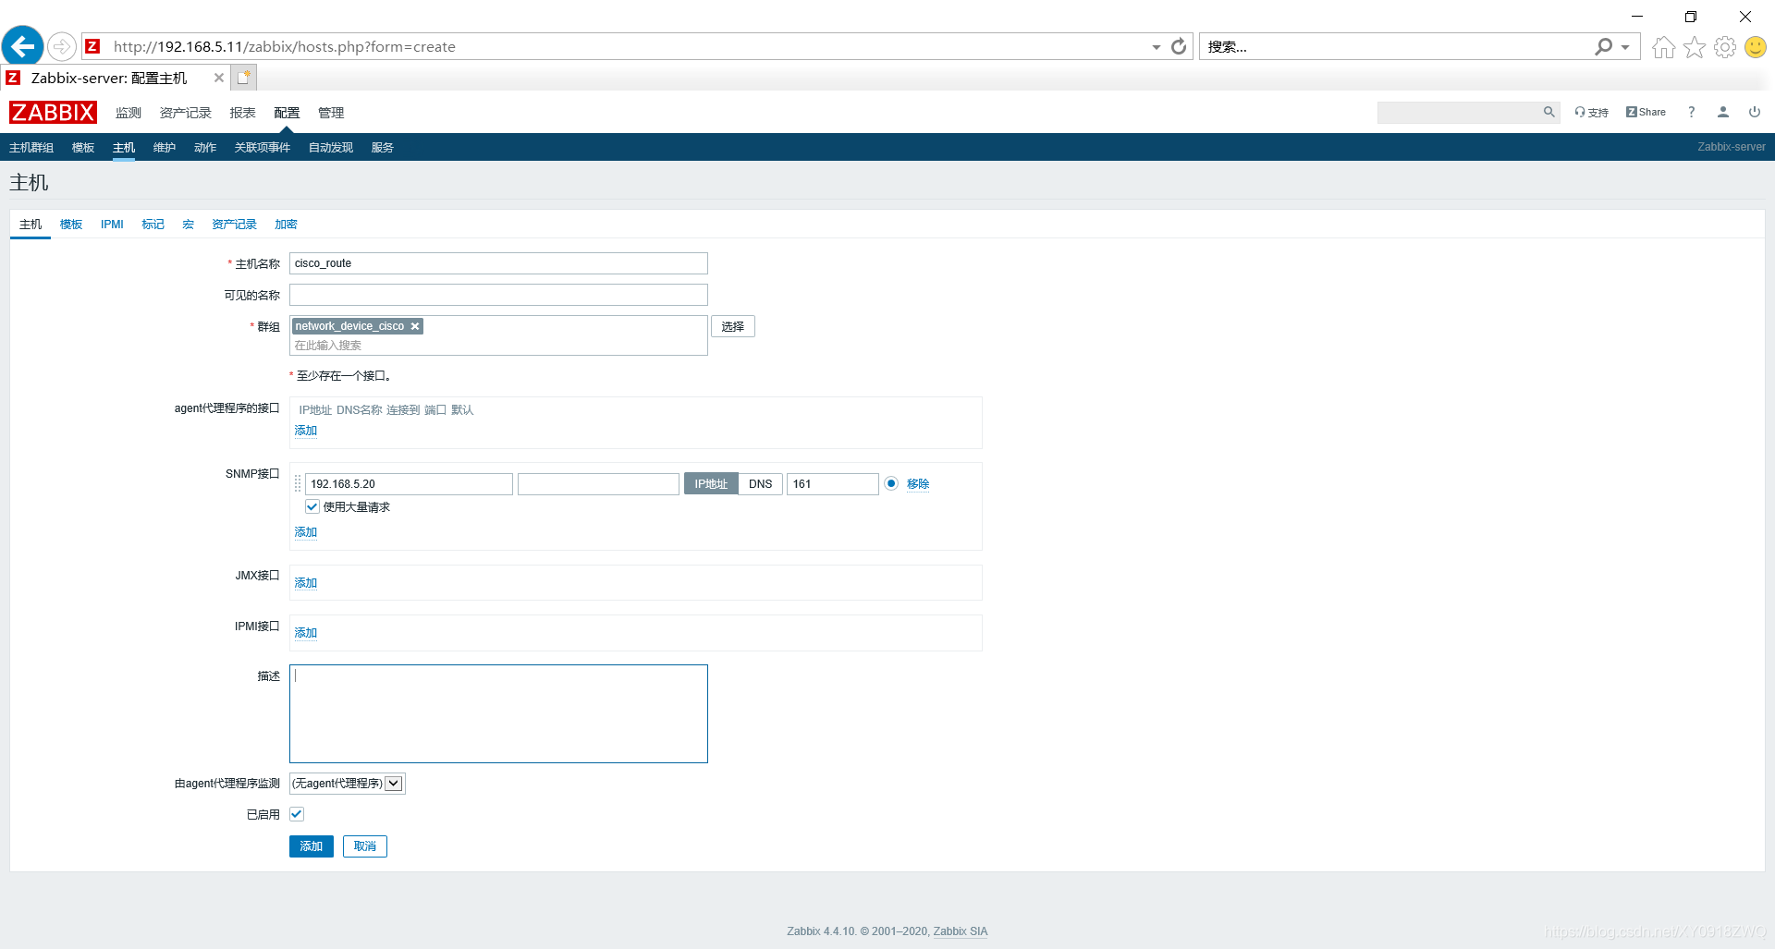The image size is (1775, 949).
Task: Toggle the 已启用 checkbox
Action: coord(297,814)
